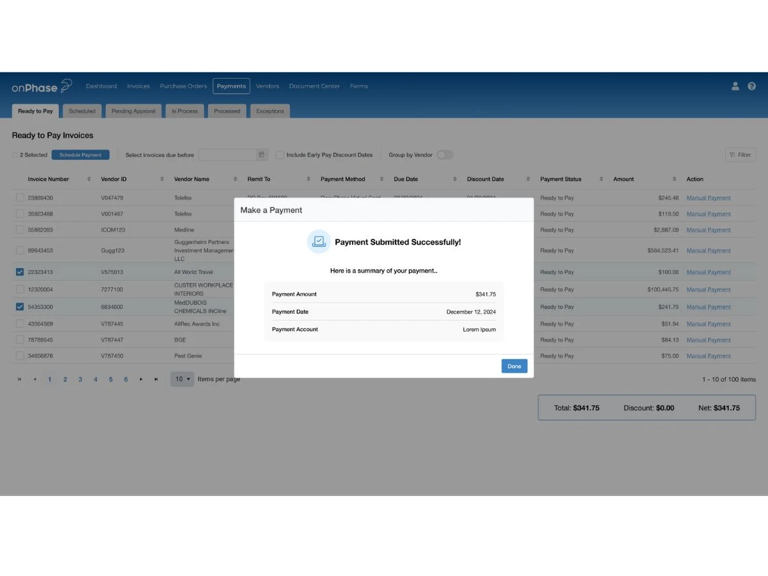Sort by Due Date column arrows
This screenshot has height=576, width=768.
(455, 179)
